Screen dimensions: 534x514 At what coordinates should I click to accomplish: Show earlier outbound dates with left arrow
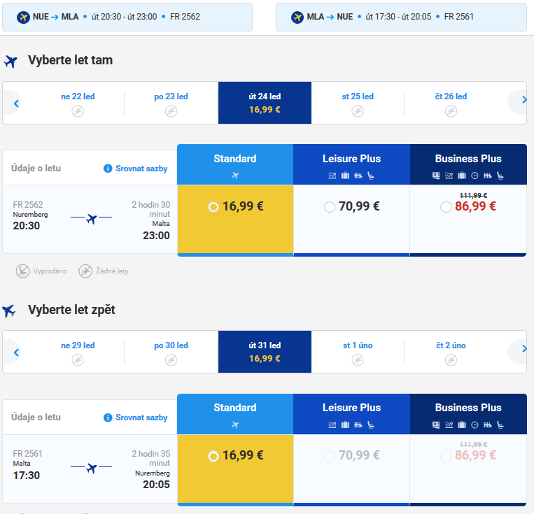tap(16, 103)
